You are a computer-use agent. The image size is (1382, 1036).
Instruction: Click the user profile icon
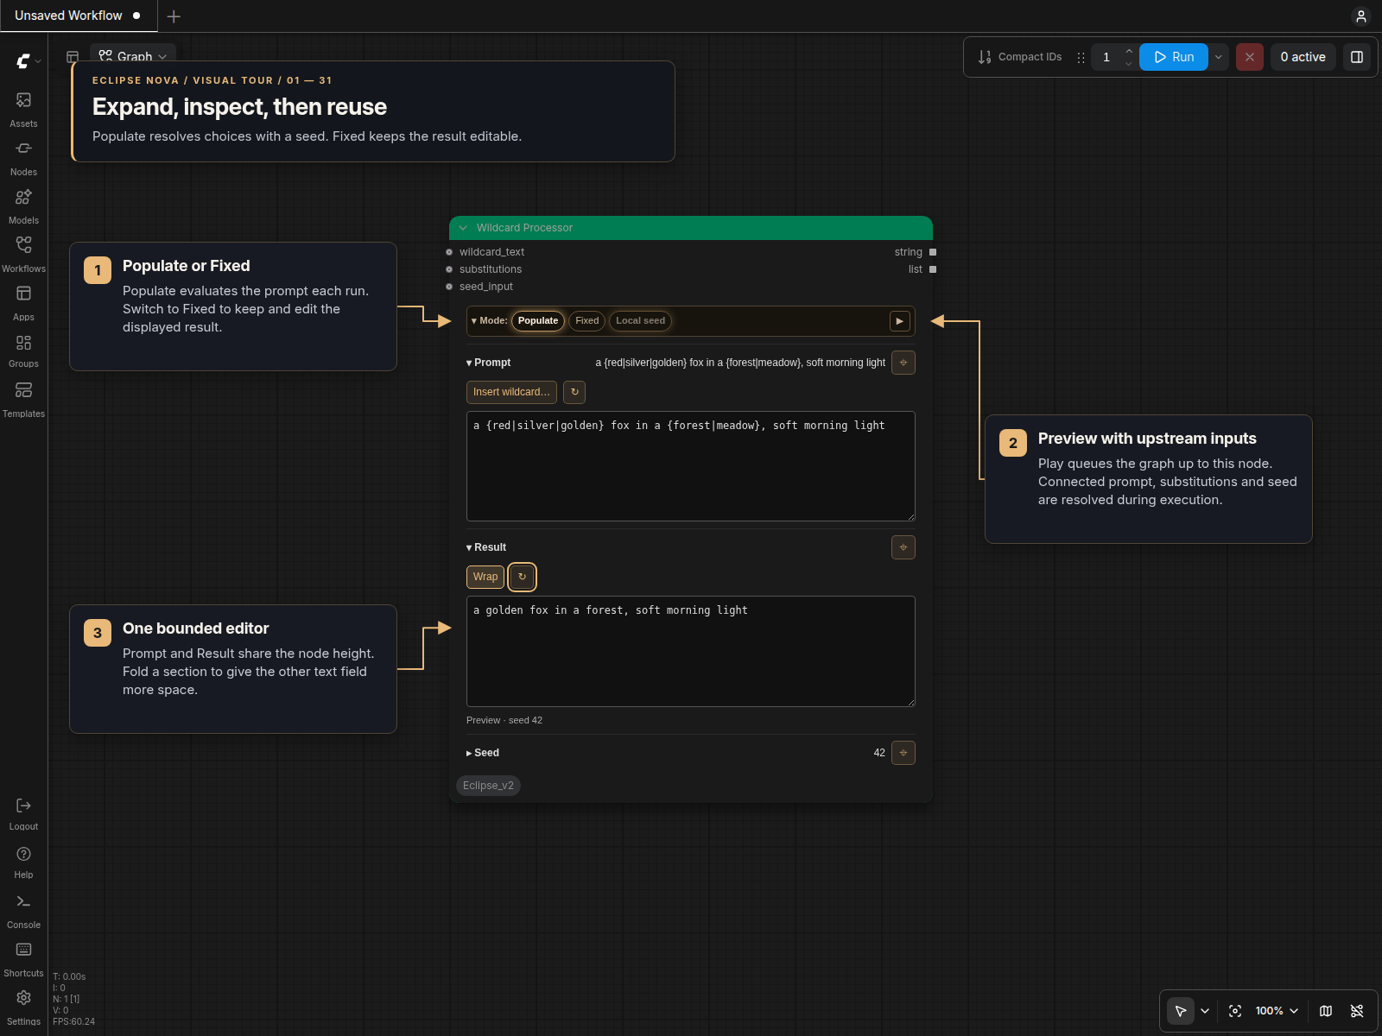(1360, 16)
